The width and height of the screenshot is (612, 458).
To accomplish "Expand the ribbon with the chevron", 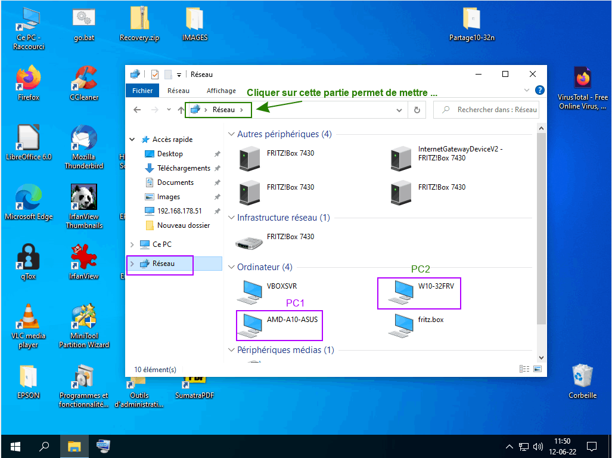I will (x=527, y=90).
